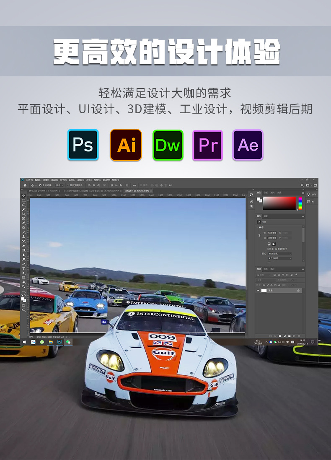Select the Eraser tool
Image resolution: width=331 pixels, height=460 pixels.
(x=23, y=246)
